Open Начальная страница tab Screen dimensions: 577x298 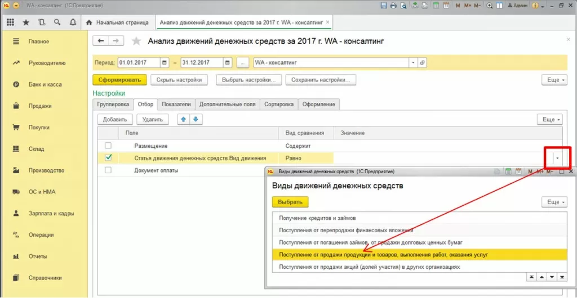click(118, 22)
